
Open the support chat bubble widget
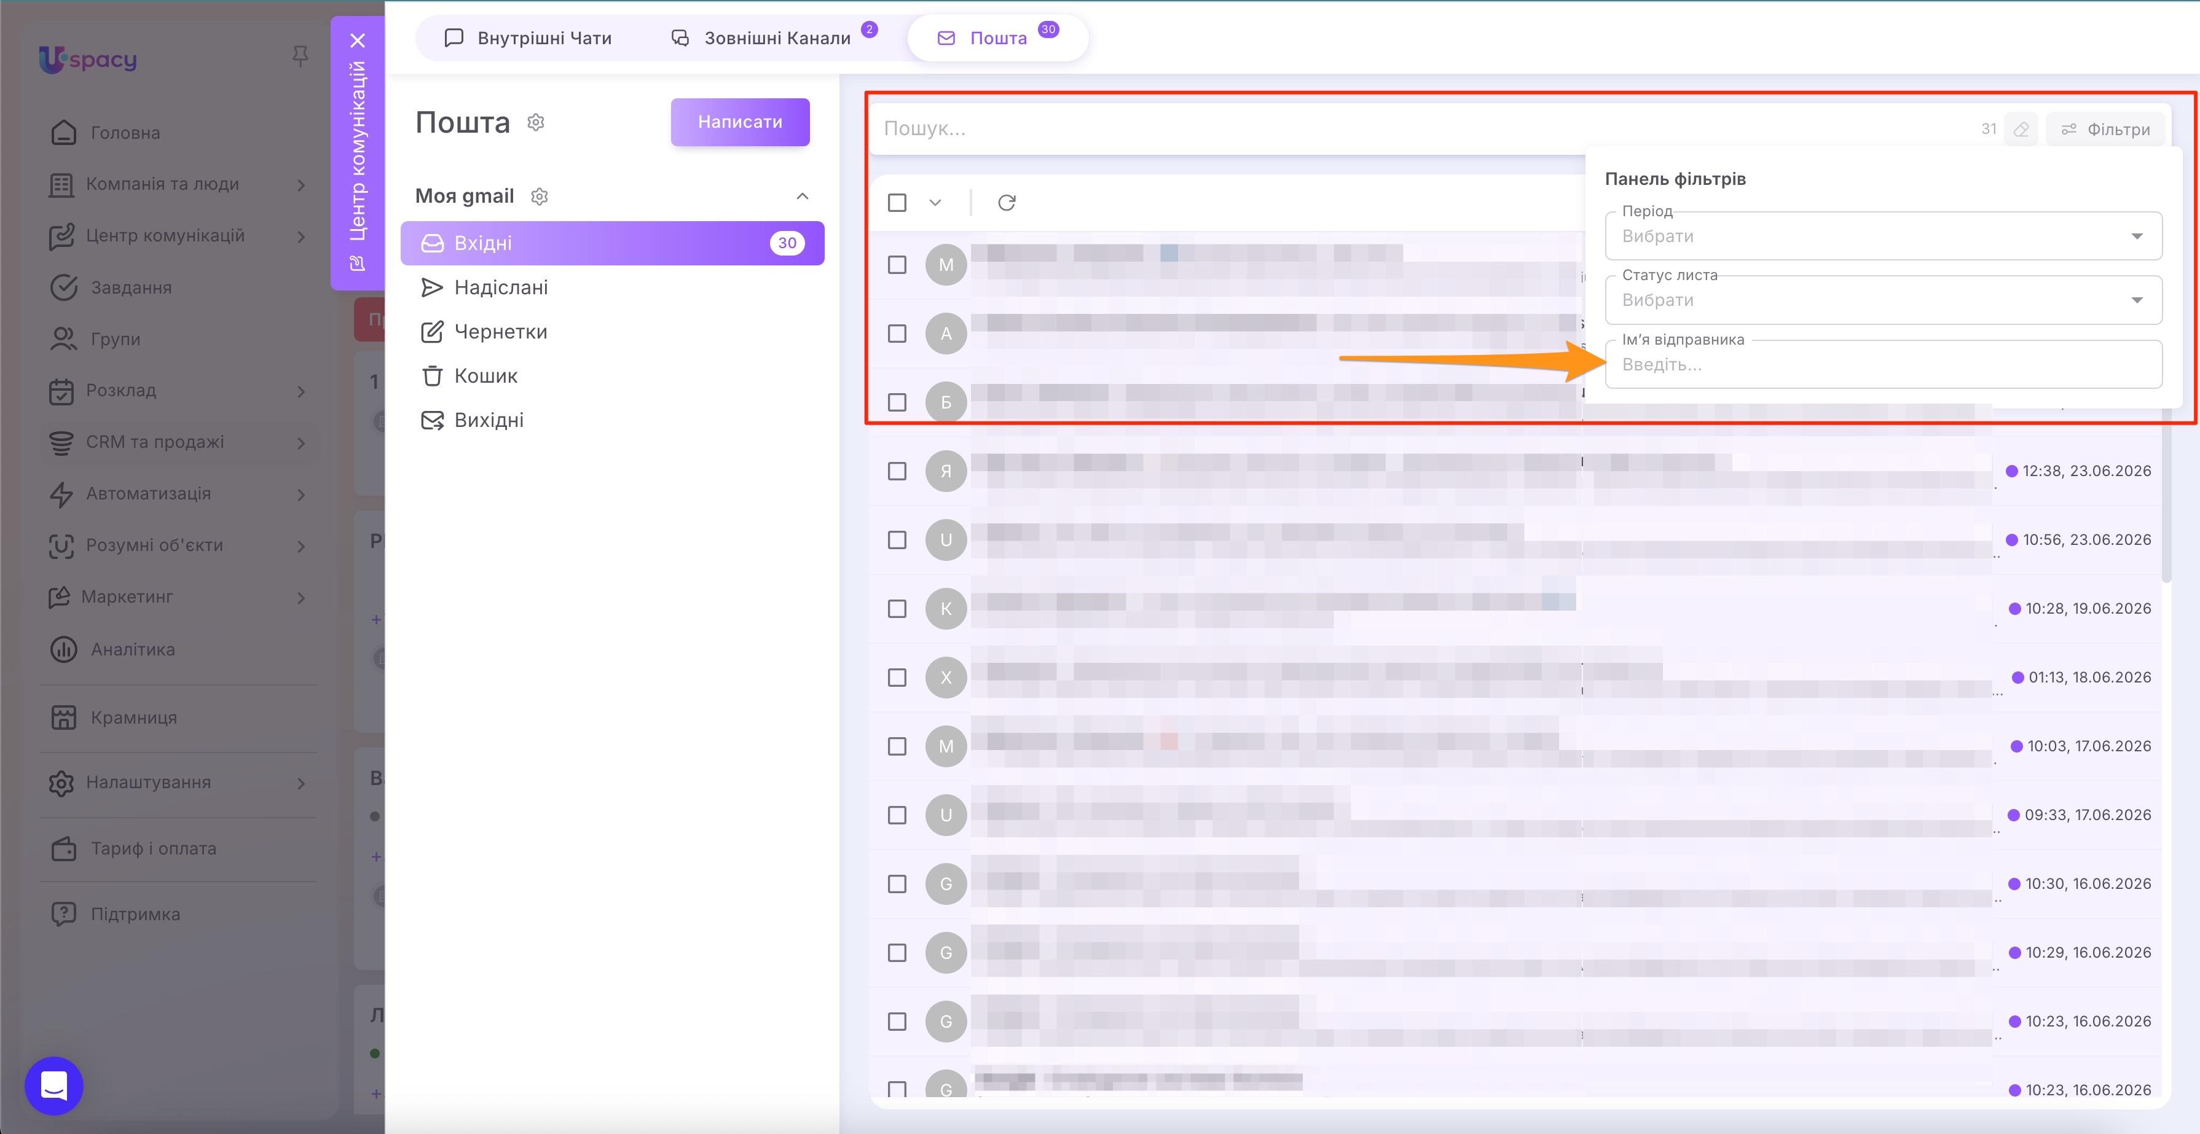54,1086
